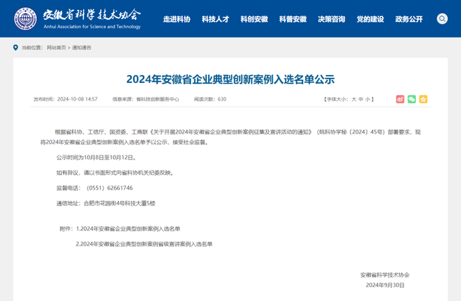Click the association logo emblem

tap(26, 19)
